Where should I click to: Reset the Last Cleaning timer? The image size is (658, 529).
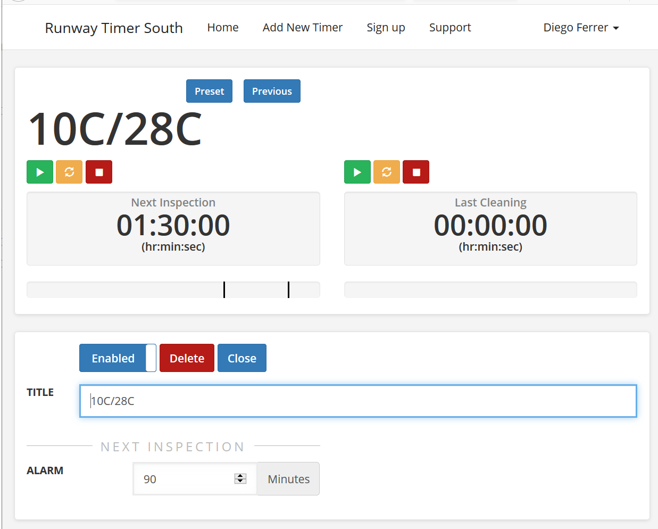[x=387, y=172]
